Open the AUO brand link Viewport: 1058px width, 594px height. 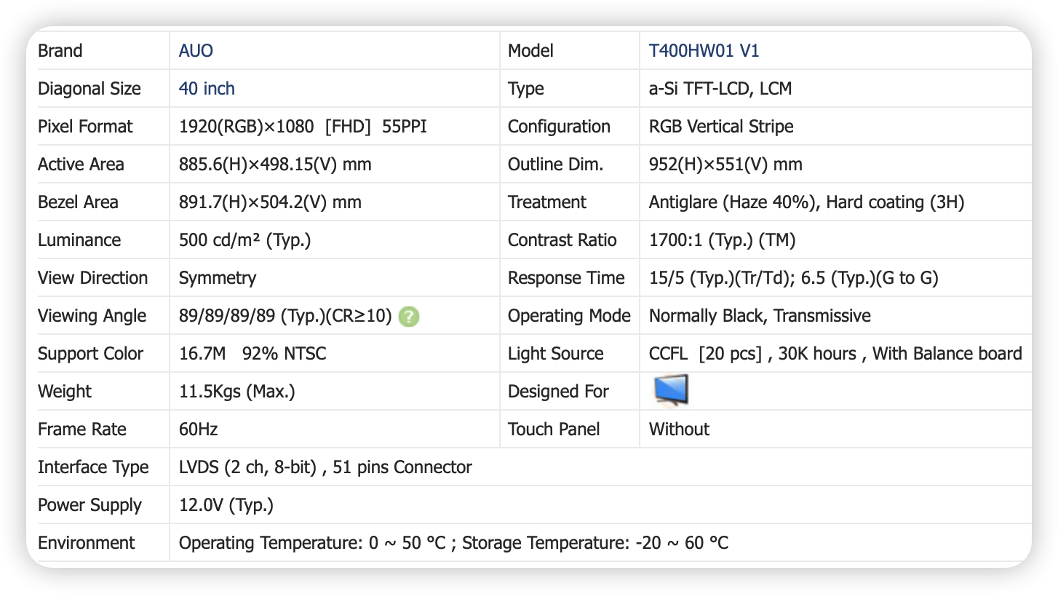pyautogui.click(x=196, y=51)
